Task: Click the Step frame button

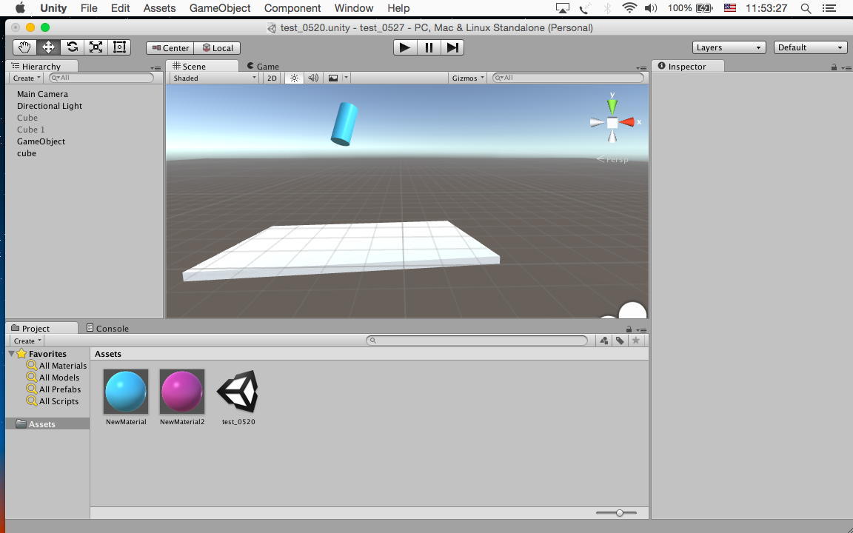Action: click(x=452, y=47)
